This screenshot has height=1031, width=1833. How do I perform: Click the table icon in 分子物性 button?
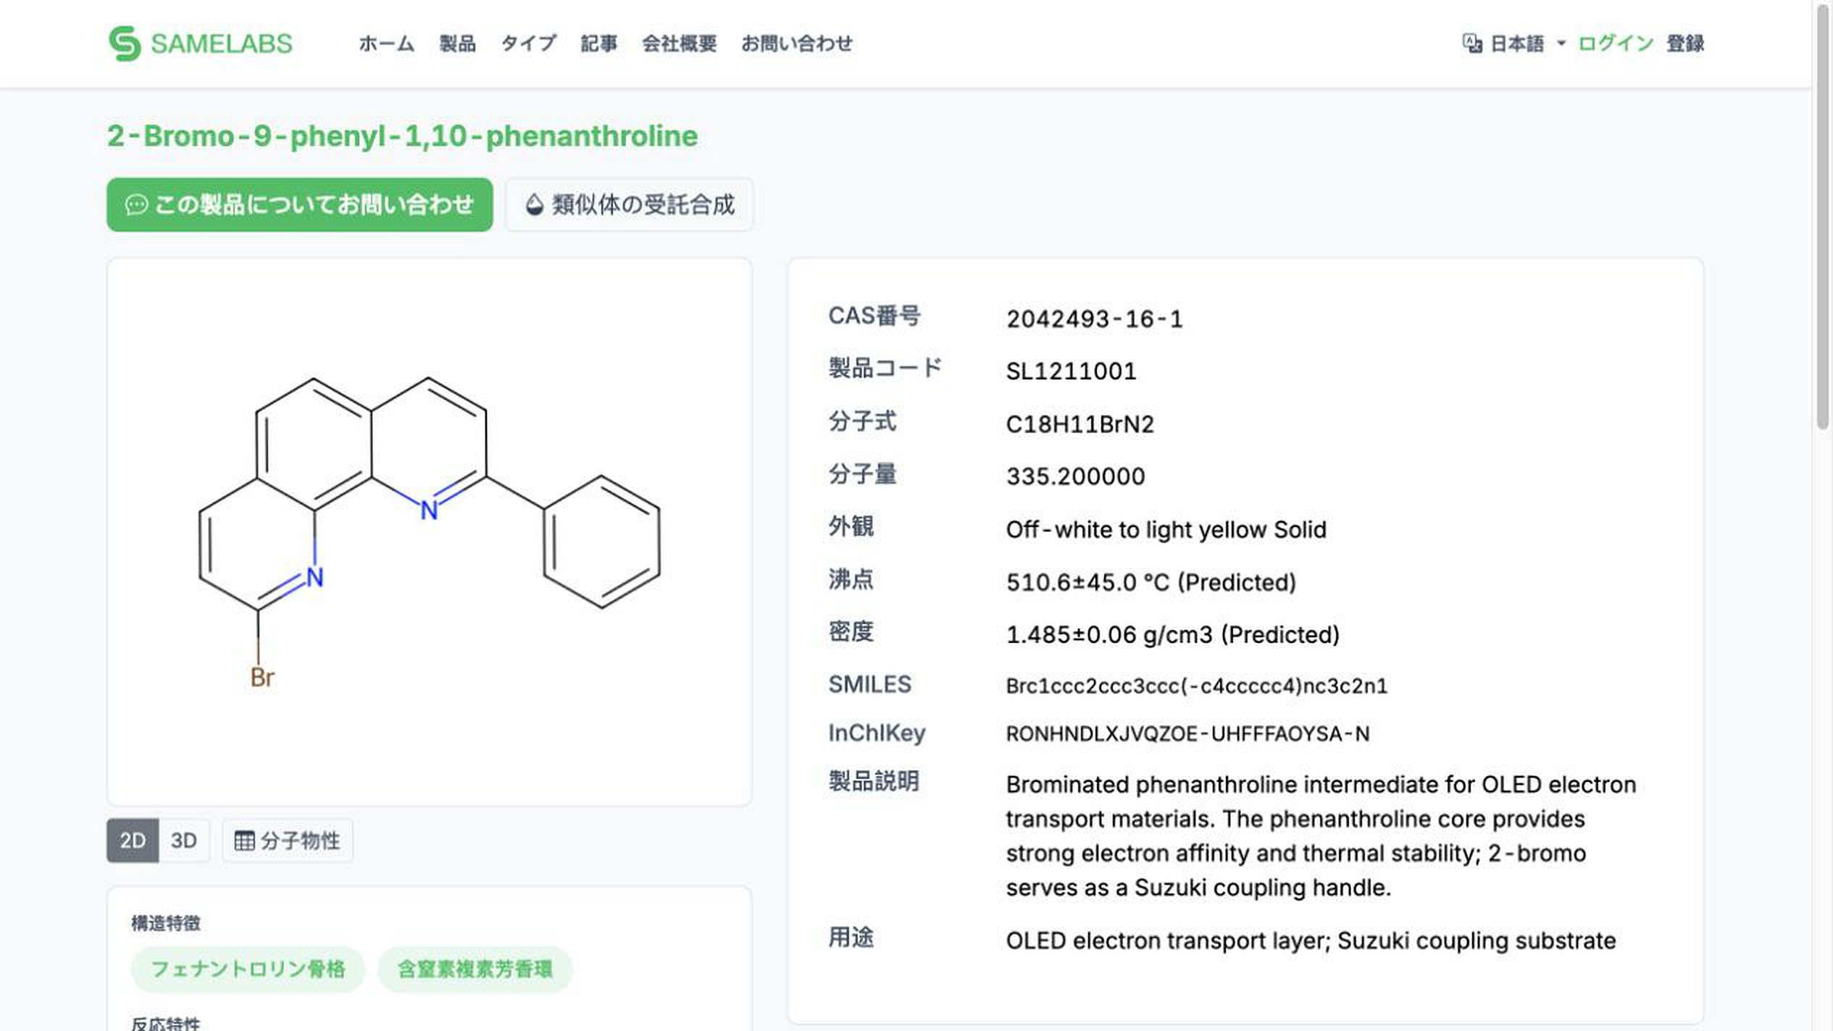[244, 841]
